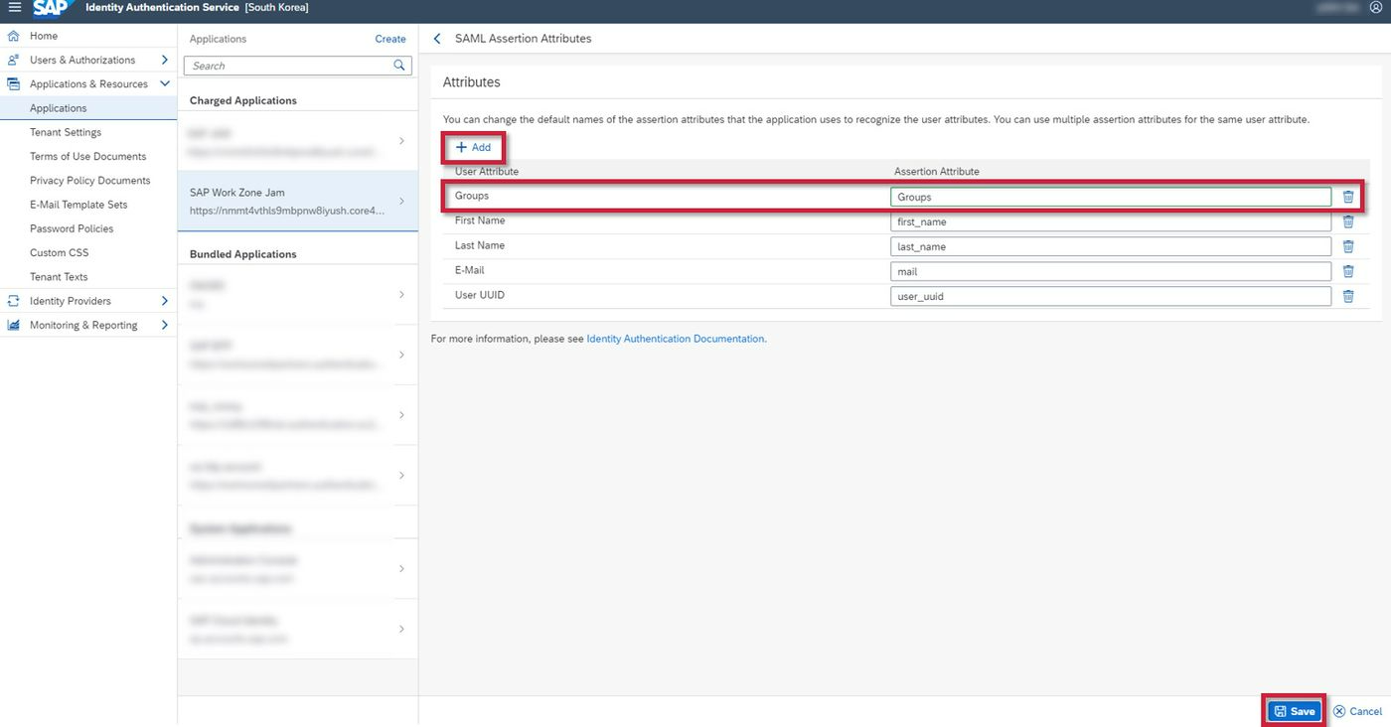Expand Monitoring & Reporting menu
The width and height of the screenshot is (1391, 727).
[x=165, y=325]
